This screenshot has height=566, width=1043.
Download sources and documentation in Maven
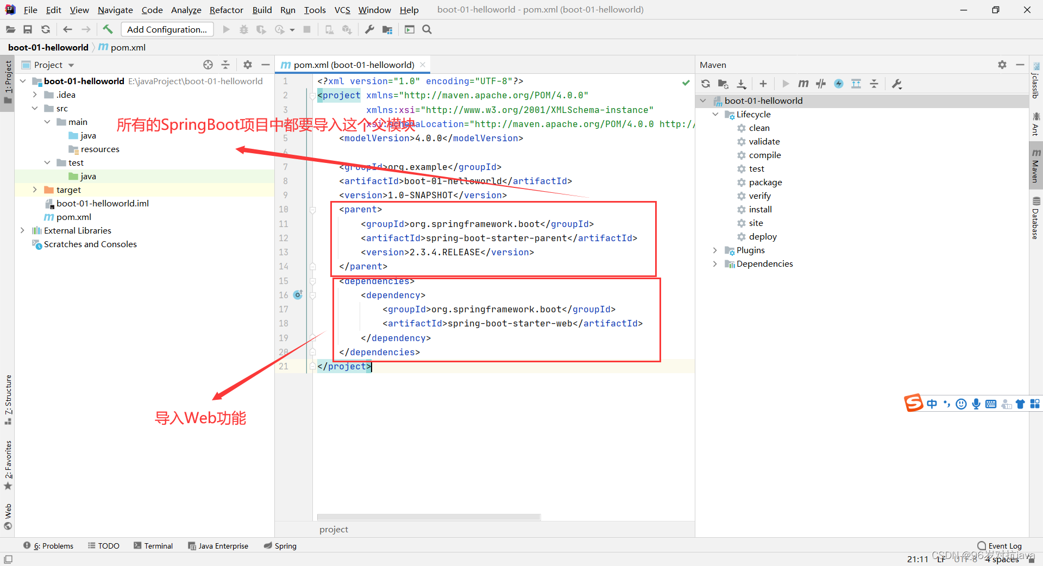742,84
